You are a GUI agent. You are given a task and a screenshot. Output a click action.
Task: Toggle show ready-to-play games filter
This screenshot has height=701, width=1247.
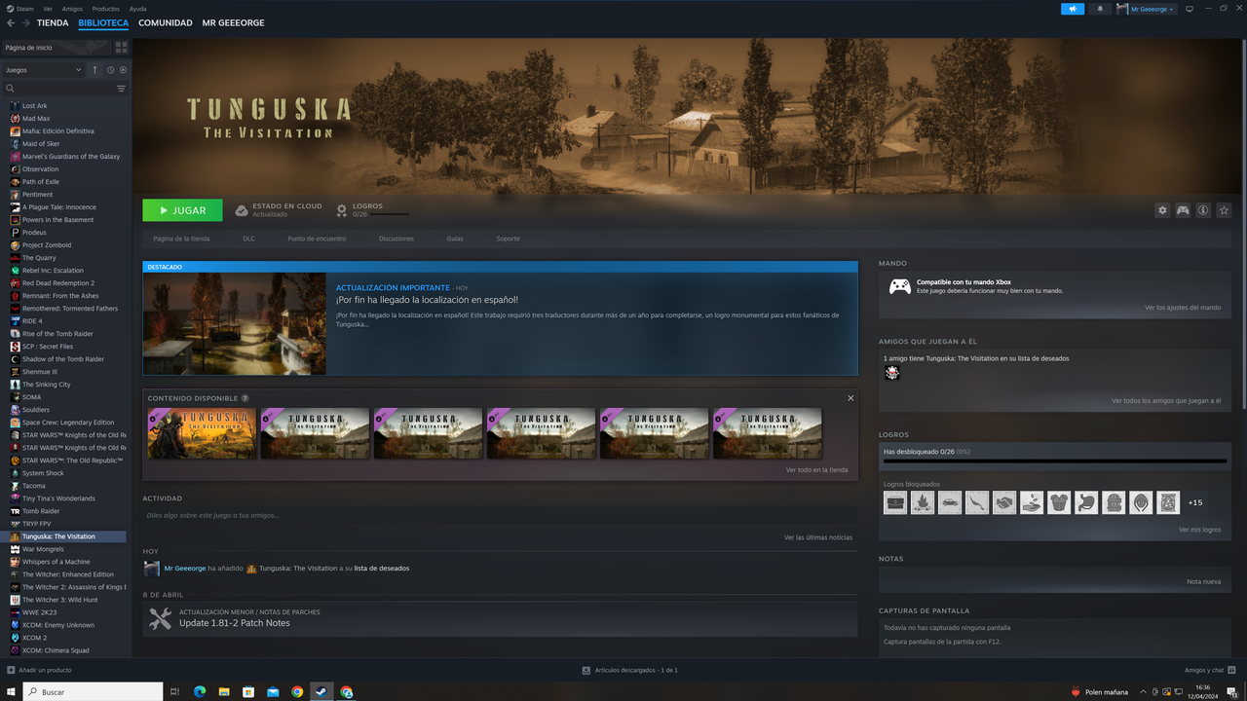pyautogui.click(x=123, y=70)
